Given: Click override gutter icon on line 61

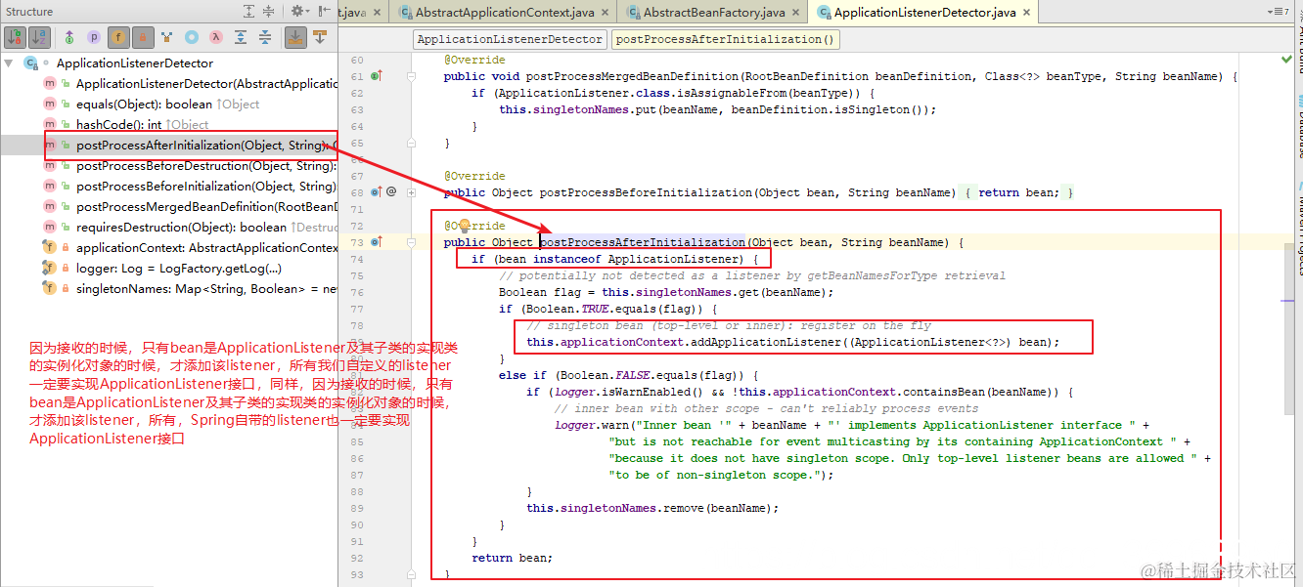Looking at the screenshot, I should coord(377,76).
